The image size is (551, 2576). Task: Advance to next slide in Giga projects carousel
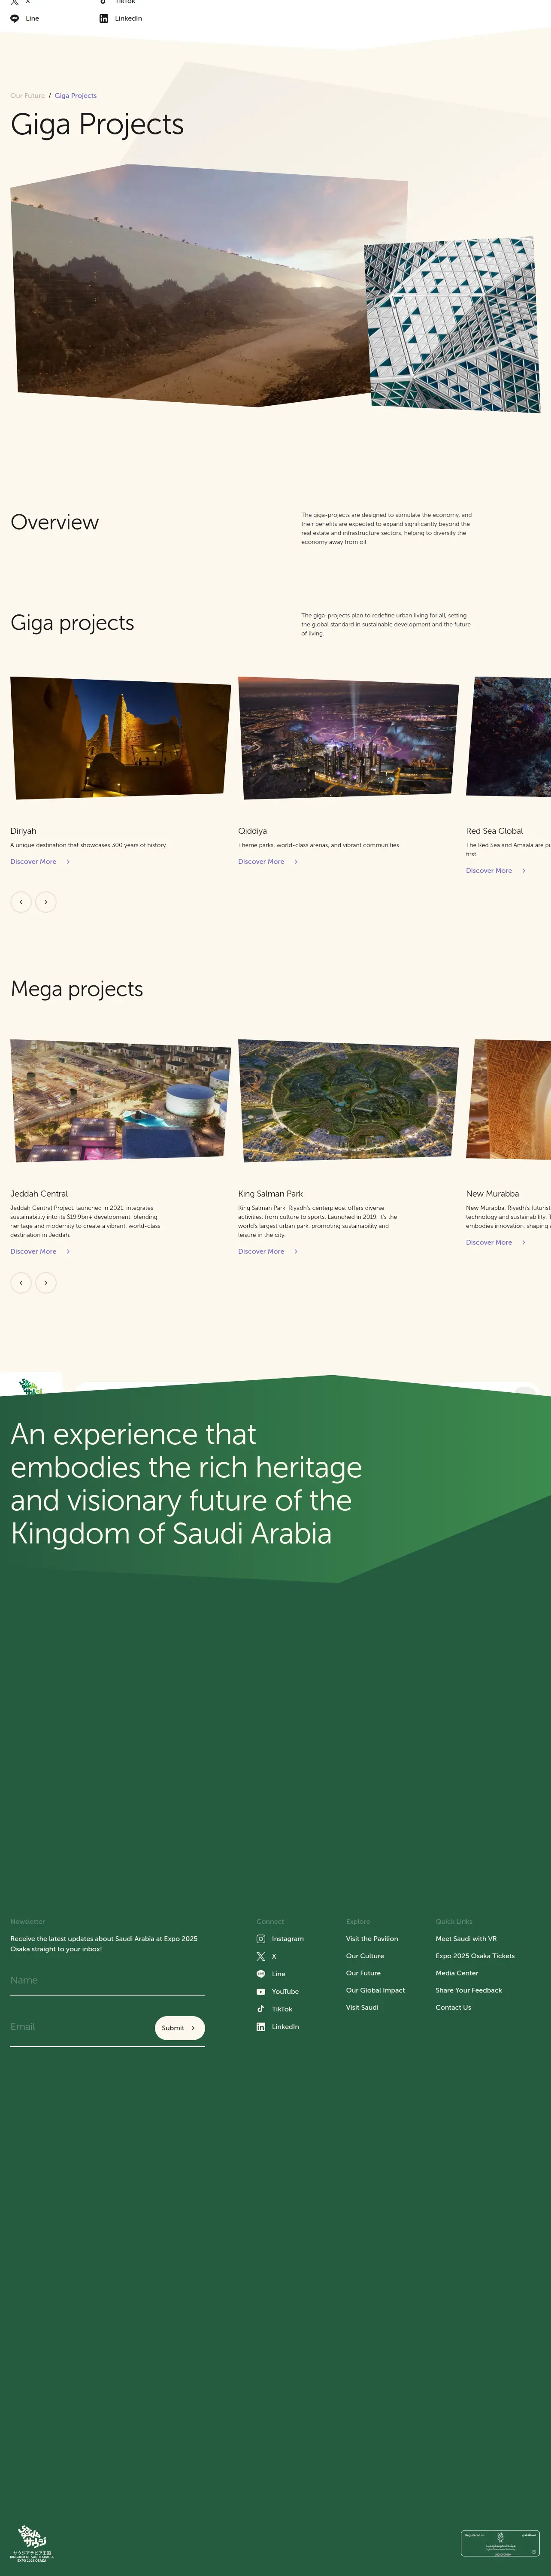[x=46, y=902]
